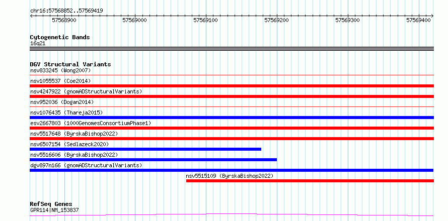
Task: Open variant nsv6507154 (Sedlazeck2020) label
Action: click(x=69, y=144)
